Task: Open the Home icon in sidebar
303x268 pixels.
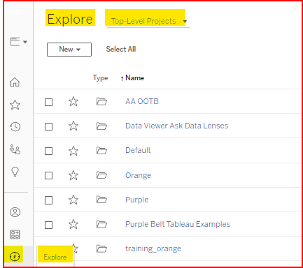Action: (x=15, y=82)
